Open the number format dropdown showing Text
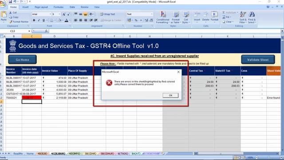Image resolution: width=284 pixels, height=160 pixels. click(x=152, y=14)
